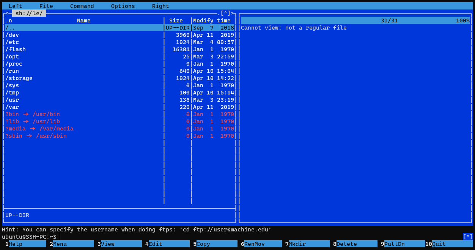Viewport: 475px width, 250px height.
Task: Open the File menu
Action: point(46,6)
